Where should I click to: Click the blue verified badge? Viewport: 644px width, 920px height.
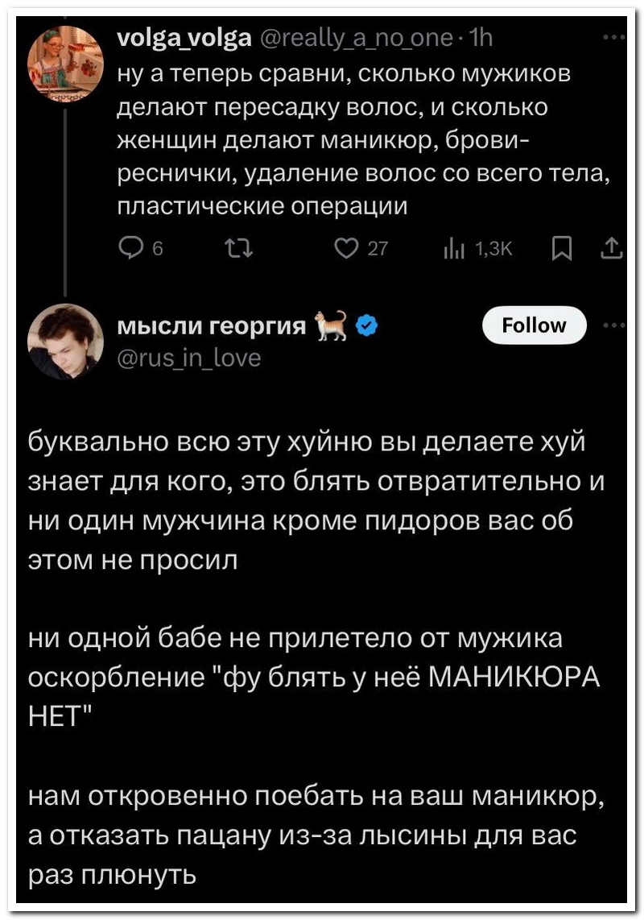tap(366, 325)
